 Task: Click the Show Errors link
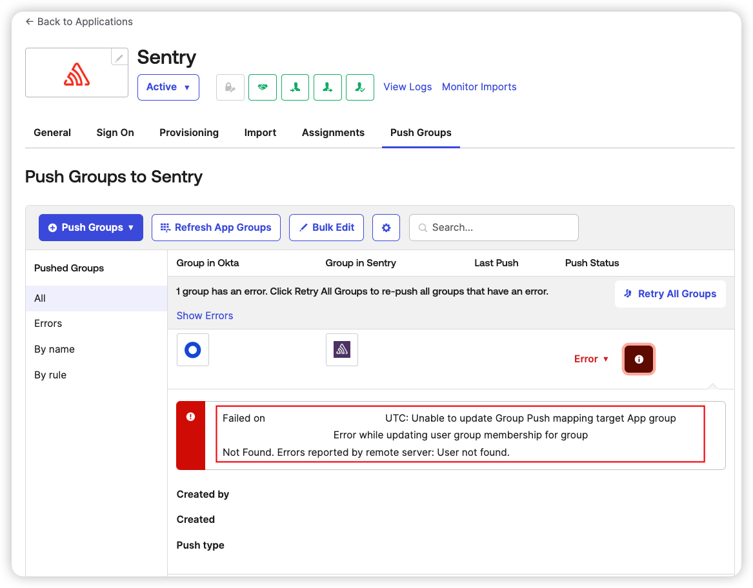tap(205, 316)
